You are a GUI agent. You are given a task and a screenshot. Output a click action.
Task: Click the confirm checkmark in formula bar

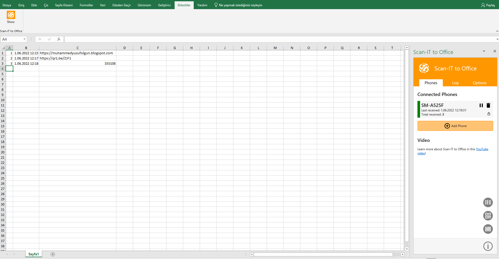click(x=49, y=39)
